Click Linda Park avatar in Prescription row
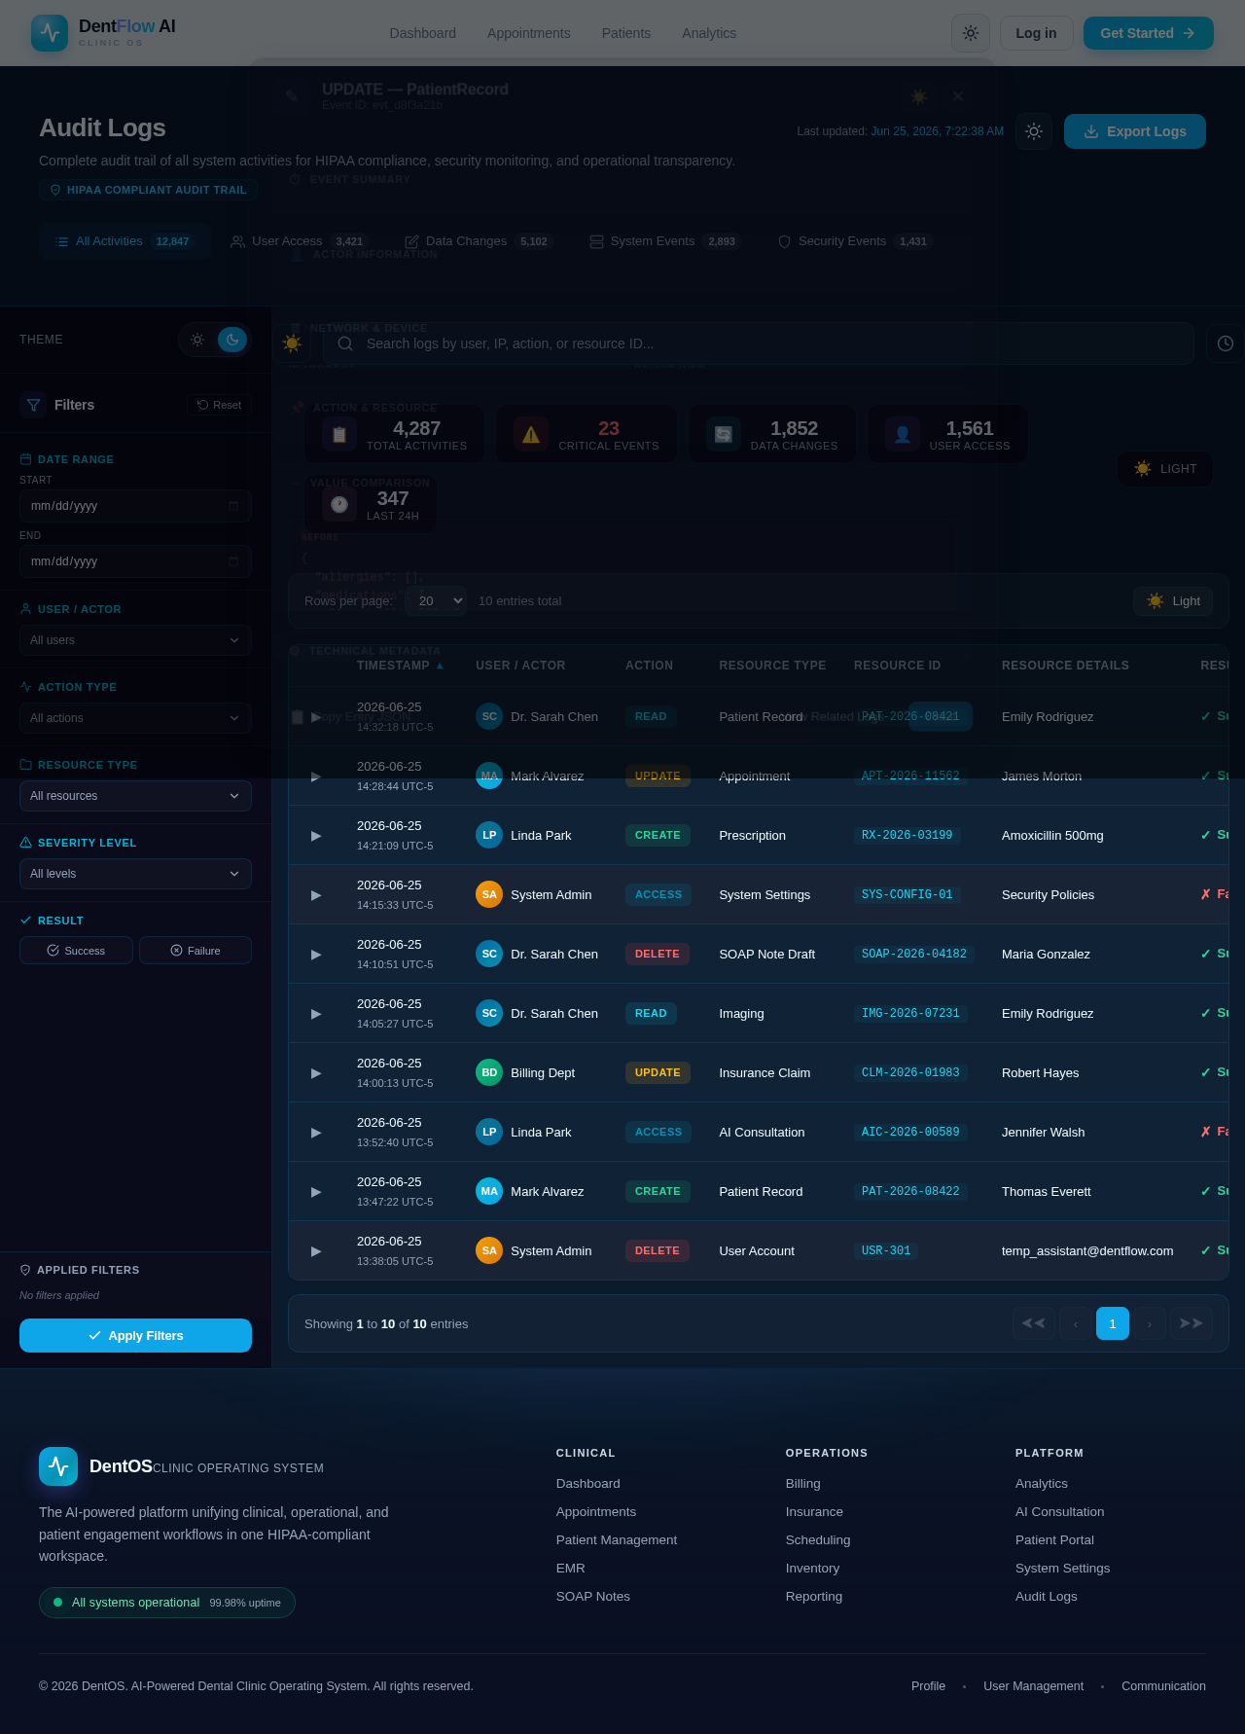Screen dimensions: 1245x1734 pyautogui.click(x=489, y=835)
